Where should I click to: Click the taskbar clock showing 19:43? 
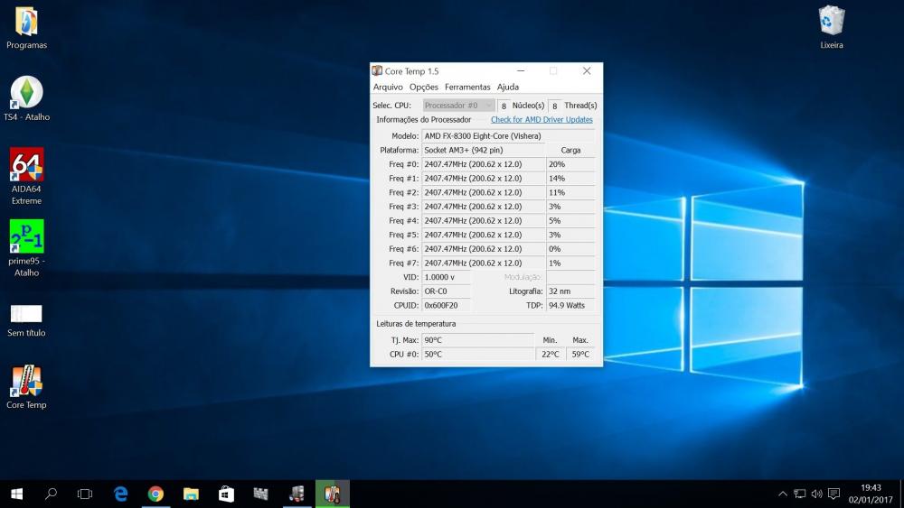click(x=871, y=494)
